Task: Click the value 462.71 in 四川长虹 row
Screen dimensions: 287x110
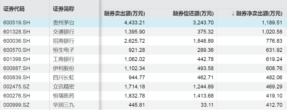Action: click(x=205, y=77)
